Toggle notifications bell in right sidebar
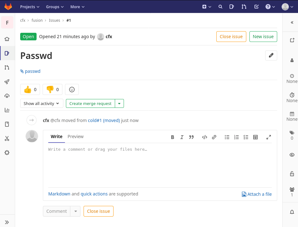Screen dimensions: 298x227 click(292, 212)
